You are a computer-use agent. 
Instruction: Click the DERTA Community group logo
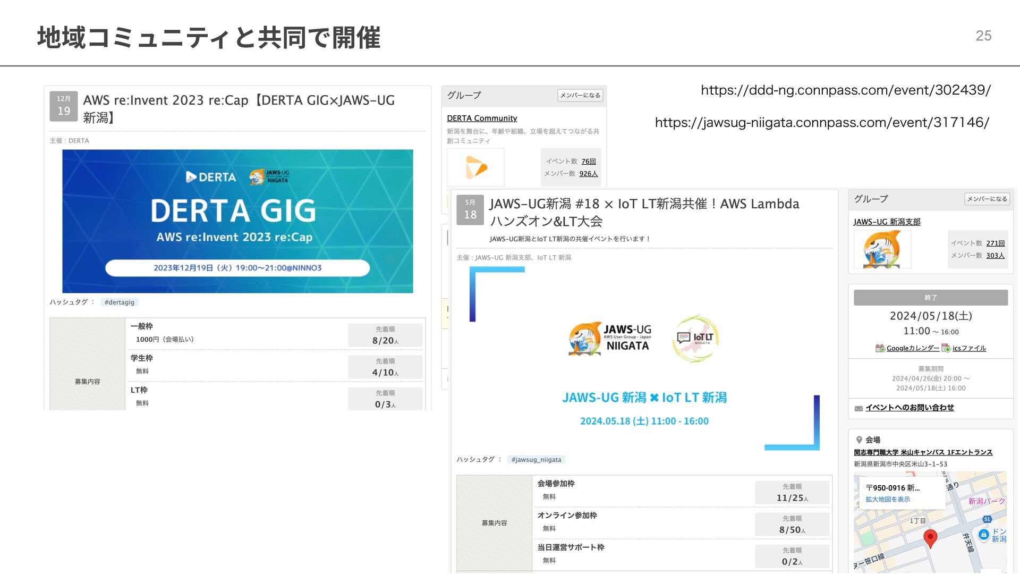(476, 167)
